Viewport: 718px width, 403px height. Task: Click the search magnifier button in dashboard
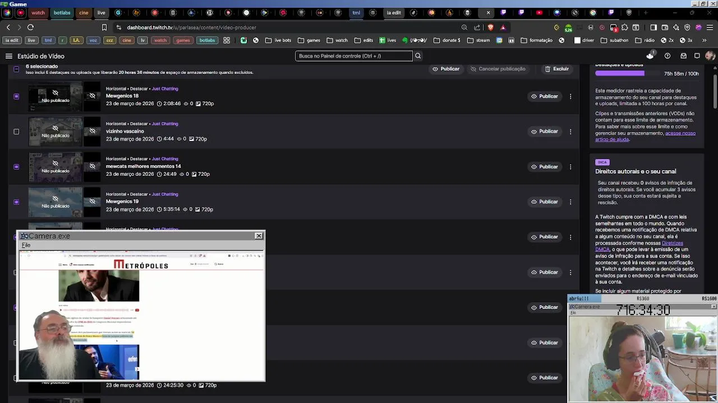click(x=418, y=56)
